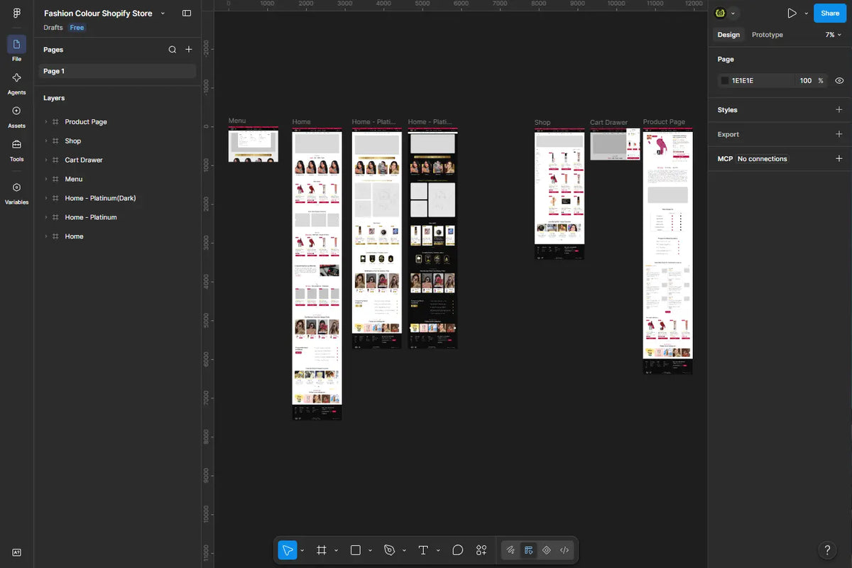The width and height of the screenshot is (852, 568).
Task: Select the Menu layer row
Action: (117, 180)
